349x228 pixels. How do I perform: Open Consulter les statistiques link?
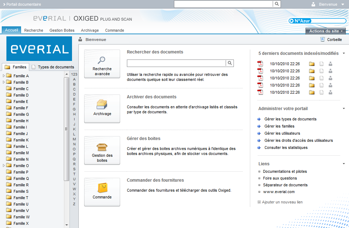point(286,147)
